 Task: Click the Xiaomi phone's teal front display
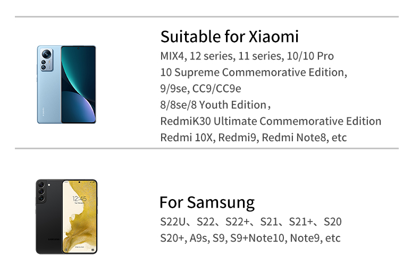coord(78,84)
